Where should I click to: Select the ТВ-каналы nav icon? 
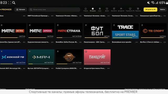[x=93, y=9]
